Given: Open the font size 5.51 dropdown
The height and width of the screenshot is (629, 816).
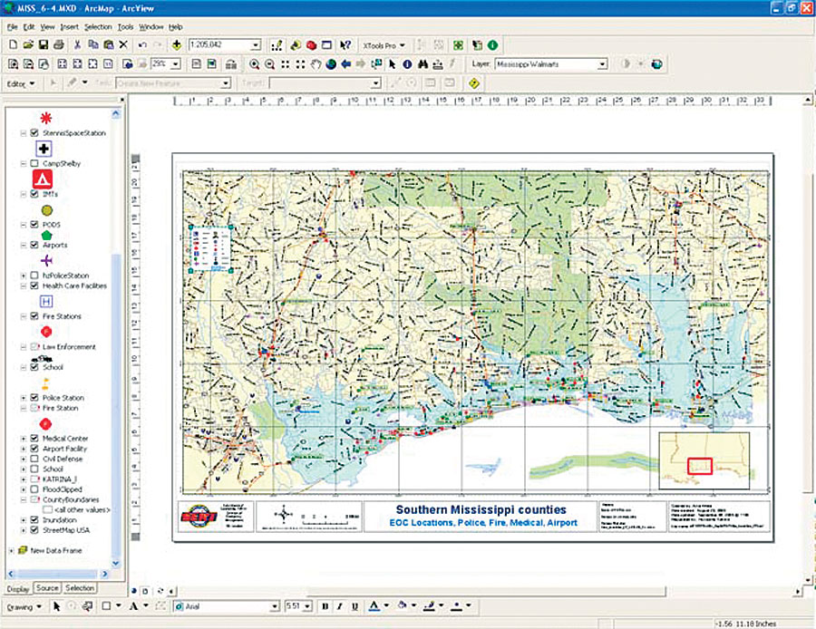Looking at the screenshot, I should click(x=307, y=606).
